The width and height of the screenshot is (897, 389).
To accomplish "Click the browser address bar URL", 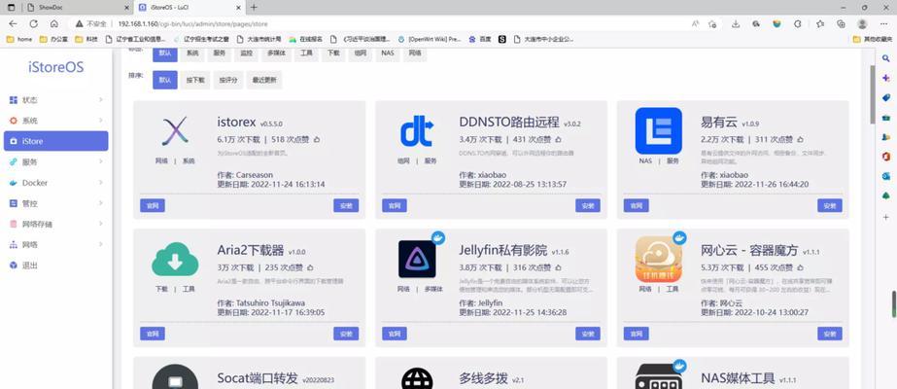I will pyautogui.click(x=192, y=24).
